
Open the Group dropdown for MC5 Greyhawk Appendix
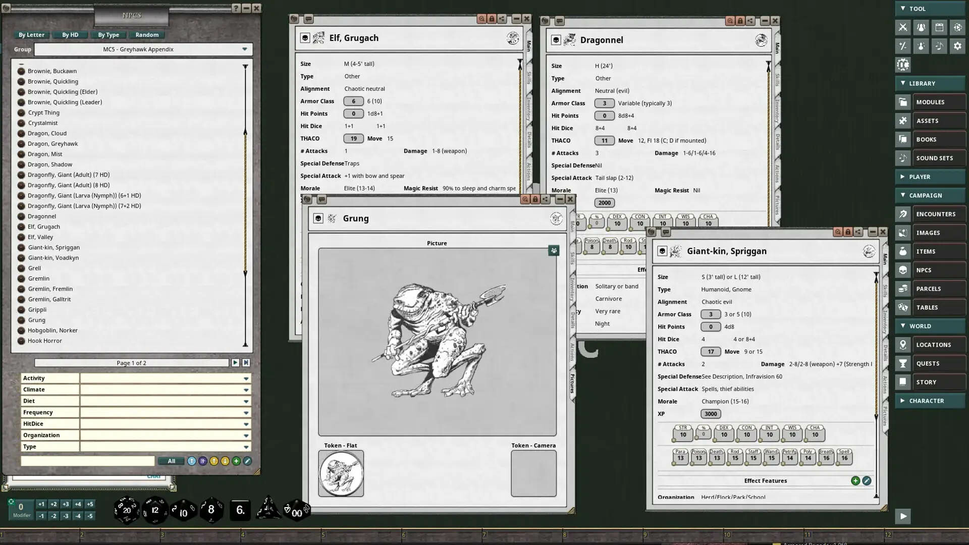coord(244,49)
